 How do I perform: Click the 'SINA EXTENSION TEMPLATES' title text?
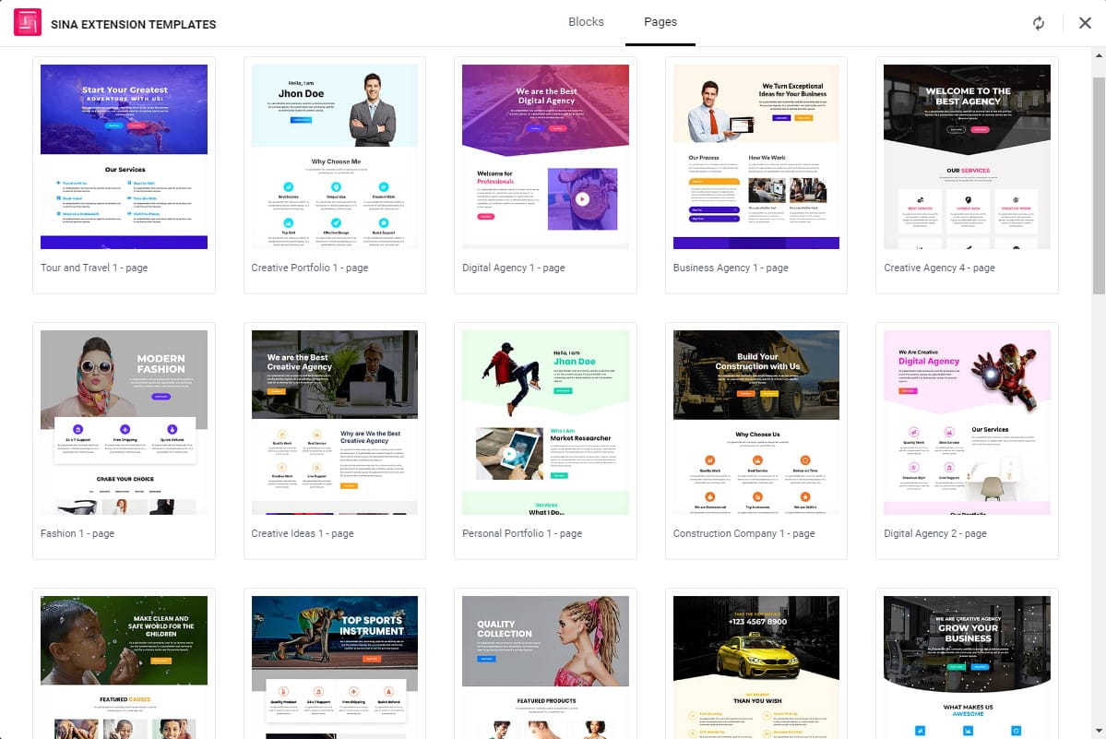pos(134,24)
